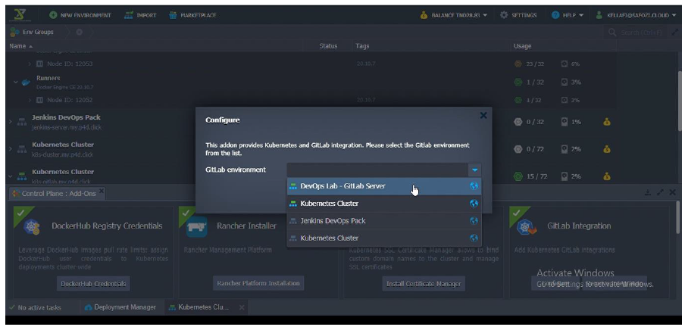This screenshot has height=330, width=685.
Task: Close the Kubernetes Clu... bottom tab
Action: tap(242, 307)
